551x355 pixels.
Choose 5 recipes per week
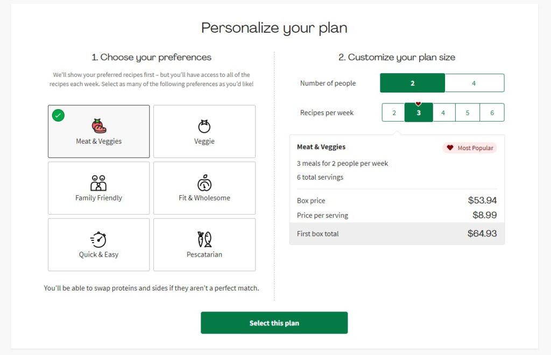[468, 113]
